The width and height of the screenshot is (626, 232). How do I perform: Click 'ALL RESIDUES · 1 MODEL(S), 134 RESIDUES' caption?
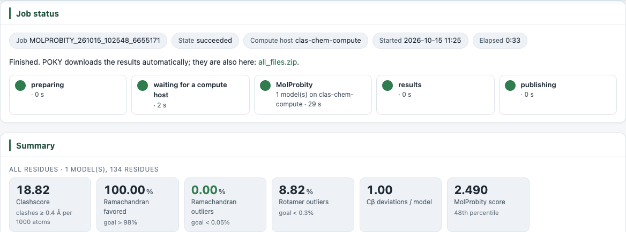pos(84,169)
